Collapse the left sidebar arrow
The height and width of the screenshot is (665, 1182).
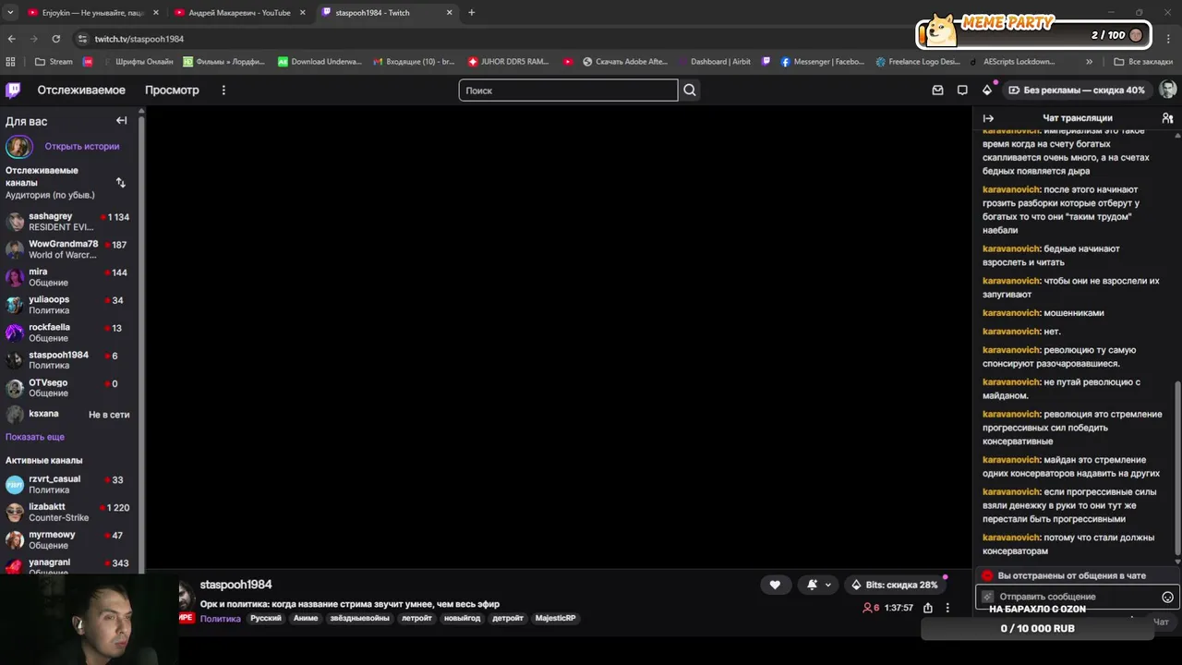[x=121, y=120]
